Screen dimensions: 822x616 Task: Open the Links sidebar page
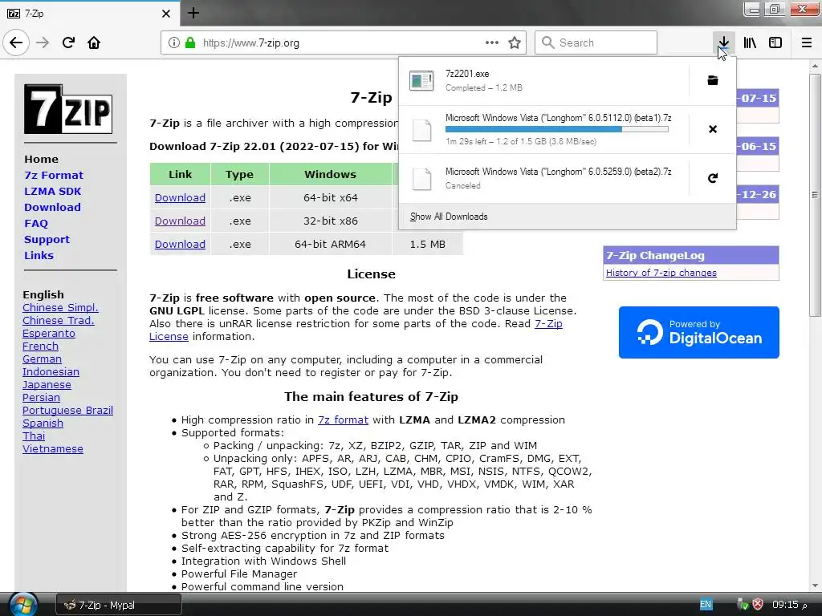[x=39, y=256]
